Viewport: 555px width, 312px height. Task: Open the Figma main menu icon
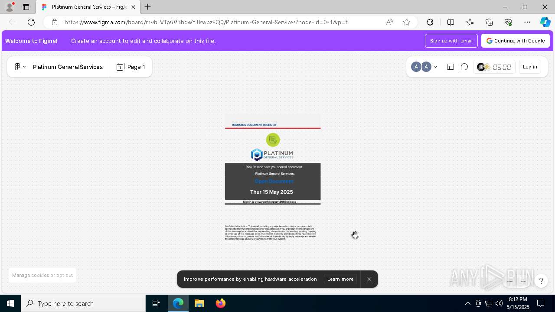click(x=20, y=67)
